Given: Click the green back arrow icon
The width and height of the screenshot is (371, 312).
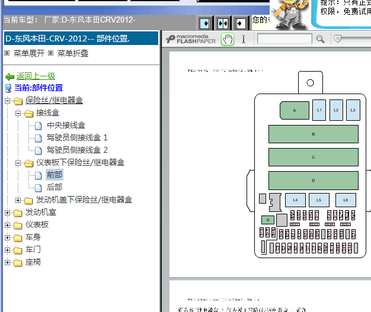Looking at the screenshot, I should tap(10, 76).
